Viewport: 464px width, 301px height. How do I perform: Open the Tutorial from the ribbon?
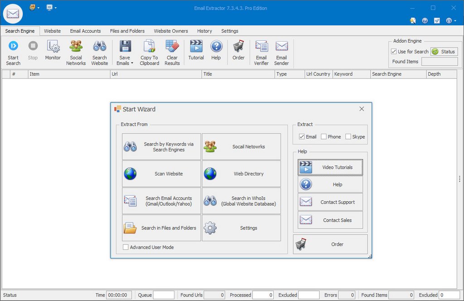click(196, 50)
